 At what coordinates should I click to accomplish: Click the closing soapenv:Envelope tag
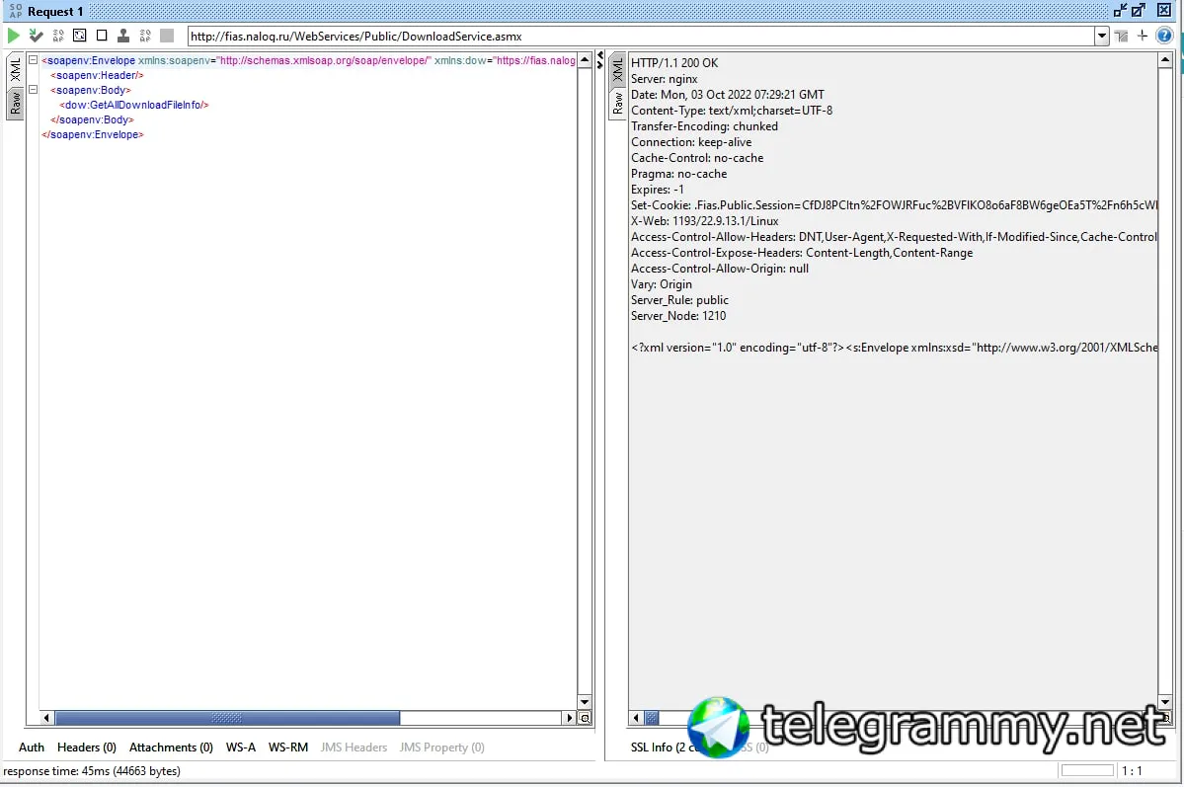coord(93,134)
